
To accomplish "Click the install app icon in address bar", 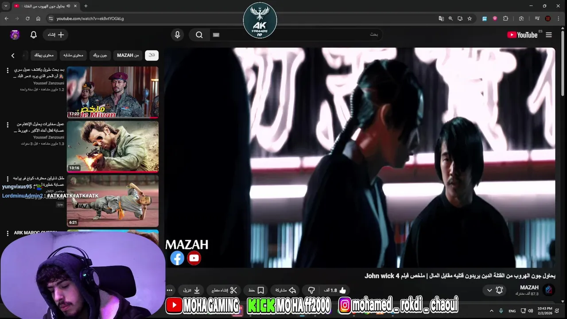I will pos(460,19).
